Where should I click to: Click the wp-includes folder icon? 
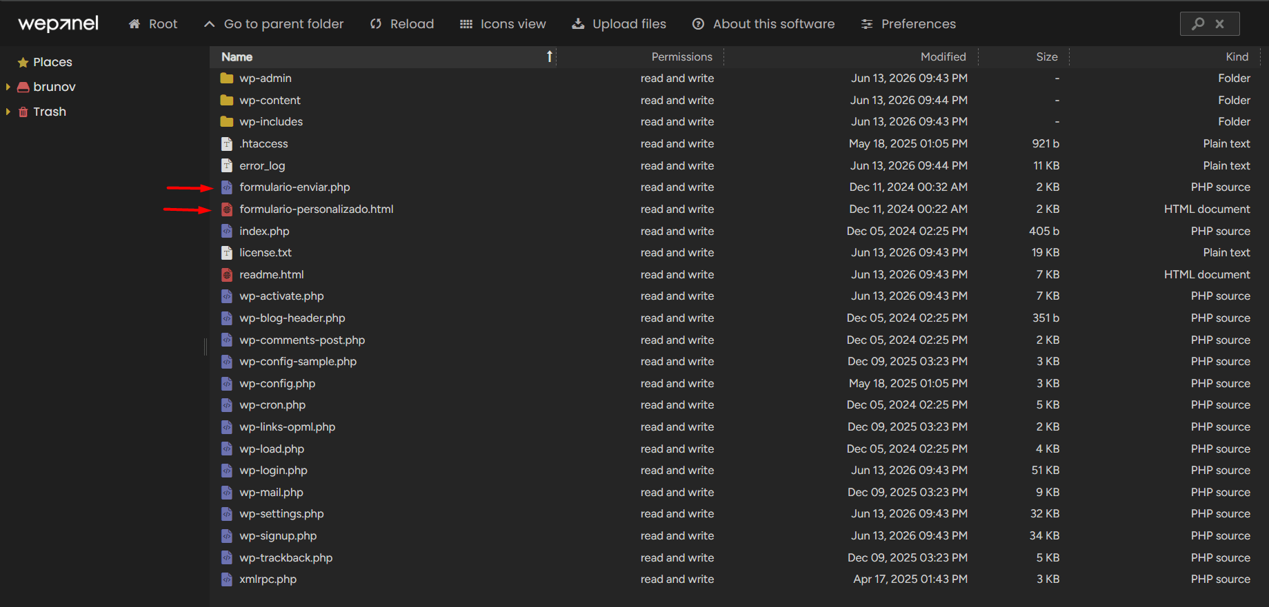[226, 121]
